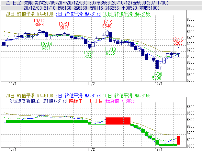Screen dimensions: 202x153
Task: Click the lower 20日 終値平滑 MA=6198 legend
Action: [x=29, y=96]
